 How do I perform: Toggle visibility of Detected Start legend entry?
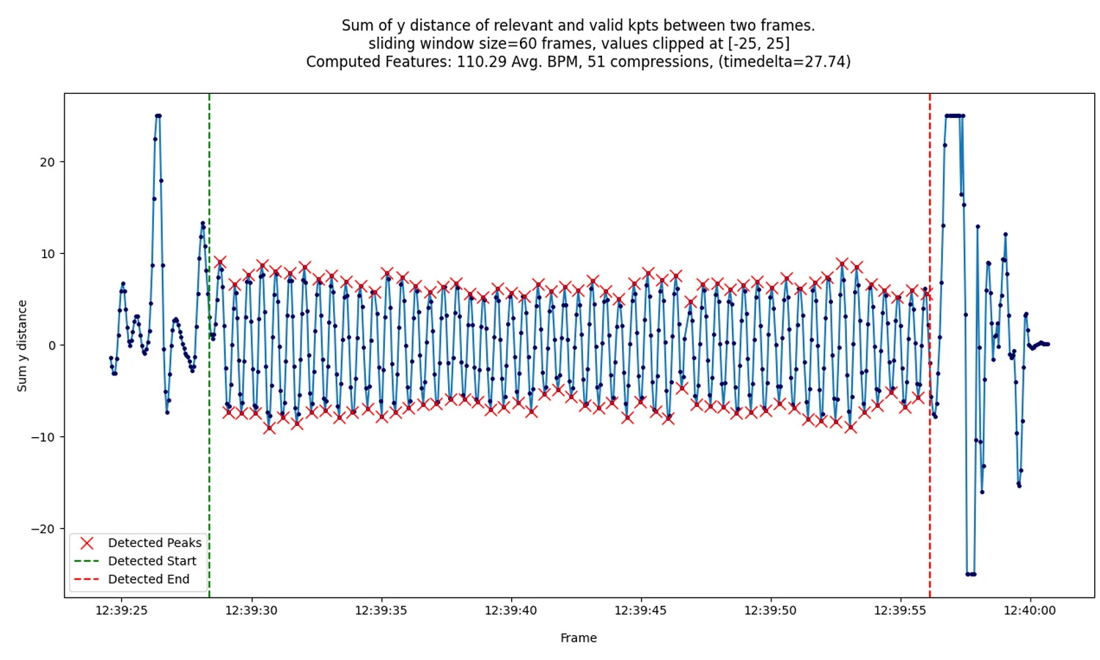151,560
